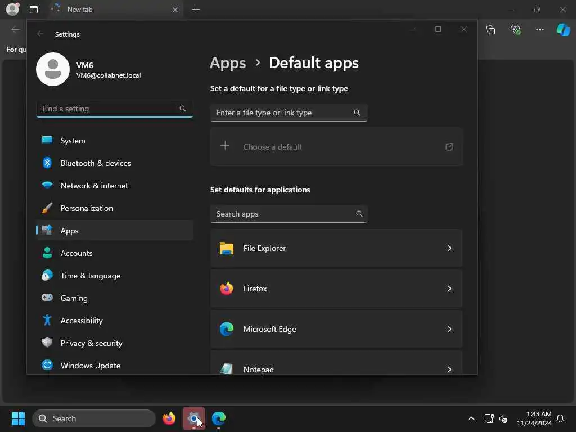The image size is (576, 432).
Task: Click the Accounts person icon
Action: pos(47,253)
